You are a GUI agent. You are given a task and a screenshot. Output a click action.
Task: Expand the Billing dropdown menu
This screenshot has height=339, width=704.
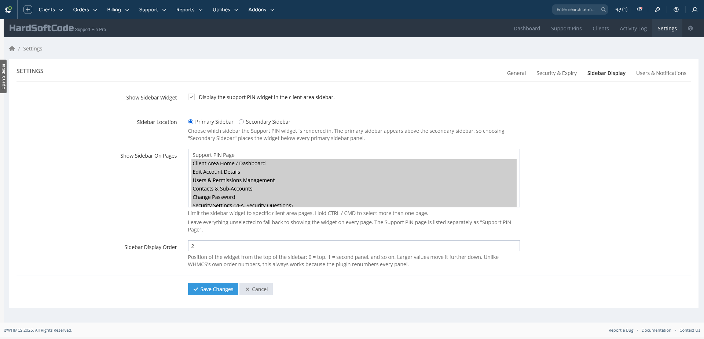click(118, 10)
